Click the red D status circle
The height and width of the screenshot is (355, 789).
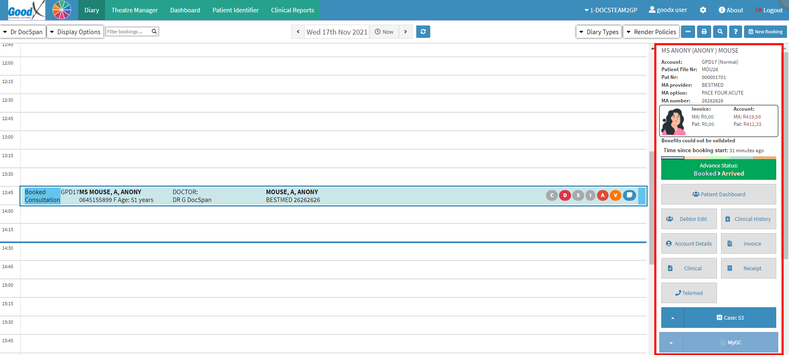(x=565, y=195)
